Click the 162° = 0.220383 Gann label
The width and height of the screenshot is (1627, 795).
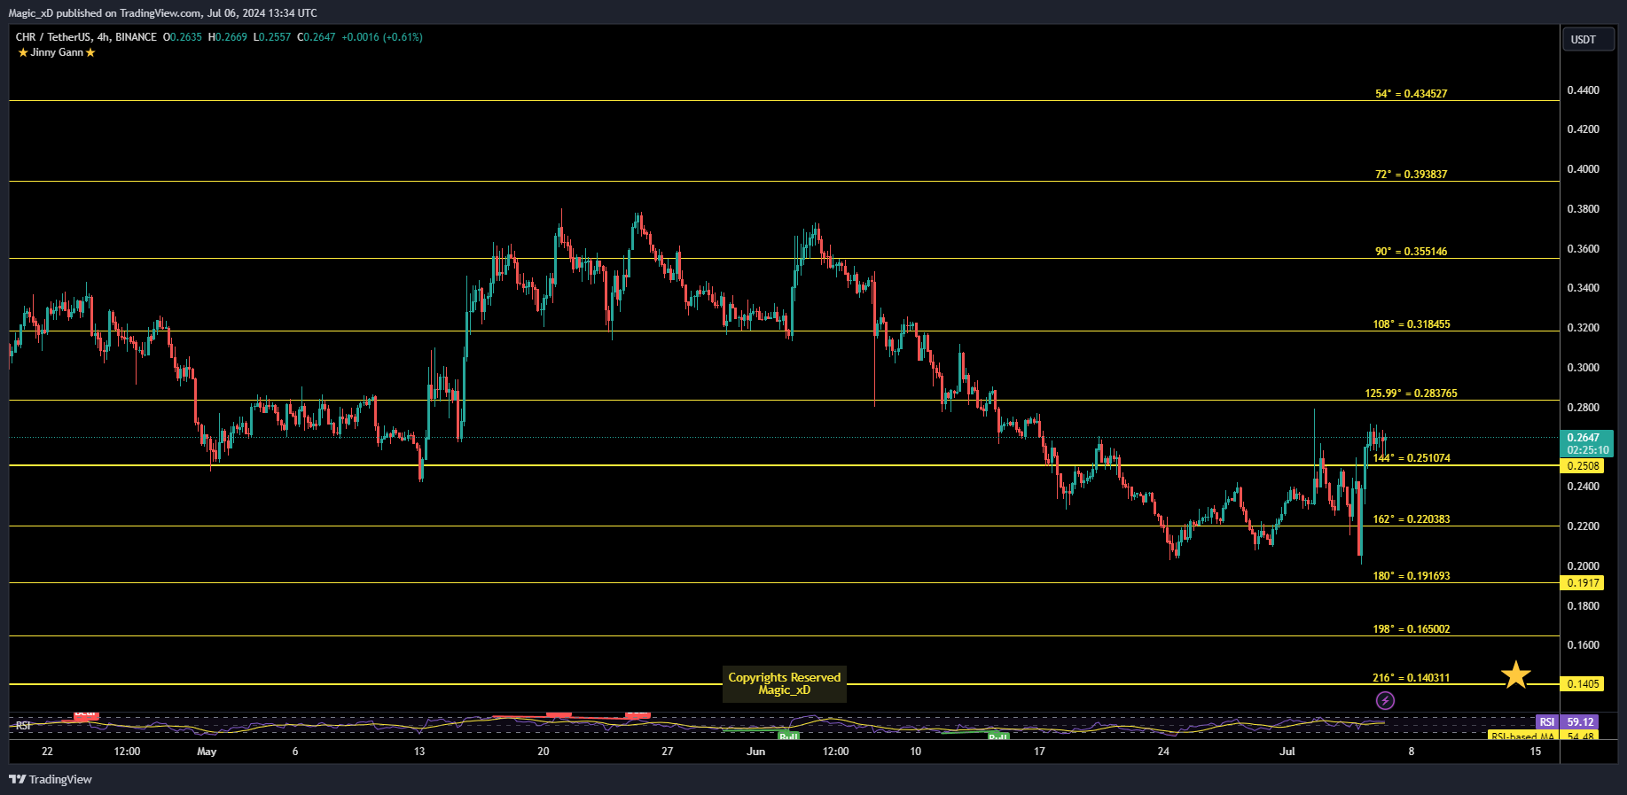(1412, 518)
